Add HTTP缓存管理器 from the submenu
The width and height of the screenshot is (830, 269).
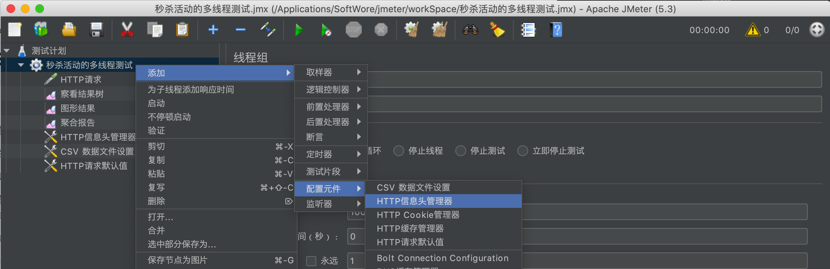(443, 228)
